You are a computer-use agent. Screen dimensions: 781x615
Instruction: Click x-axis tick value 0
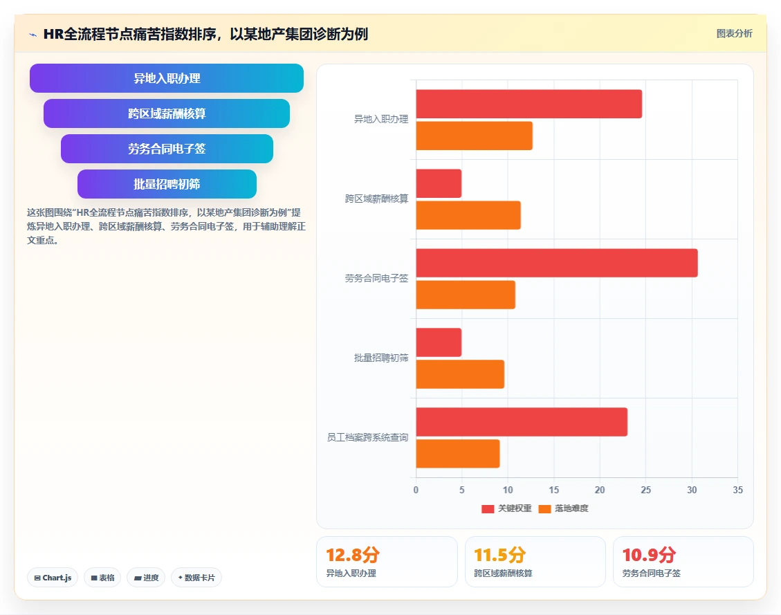[416, 490]
